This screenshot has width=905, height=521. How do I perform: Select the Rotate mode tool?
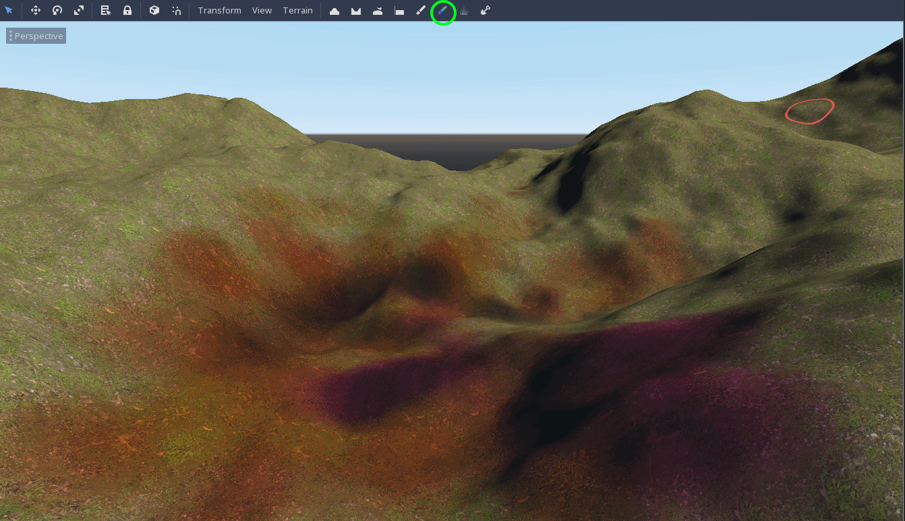pyautogui.click(x=57, y=10)
